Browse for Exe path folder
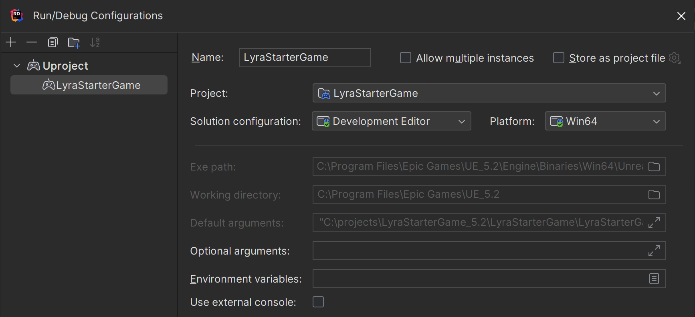This screenshot has width=695, height=317. pyautogui.click(x=654, y=167)
